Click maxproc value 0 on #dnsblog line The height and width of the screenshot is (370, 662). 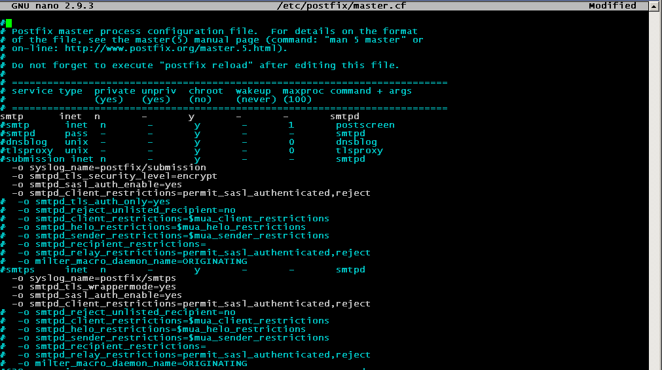(291, 142)
